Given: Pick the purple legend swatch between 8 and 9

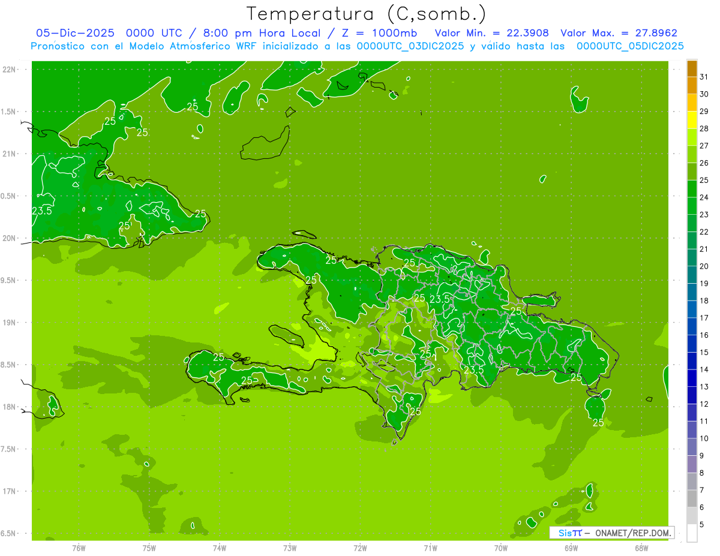Looking at the screenshot, I should [692, 464].
